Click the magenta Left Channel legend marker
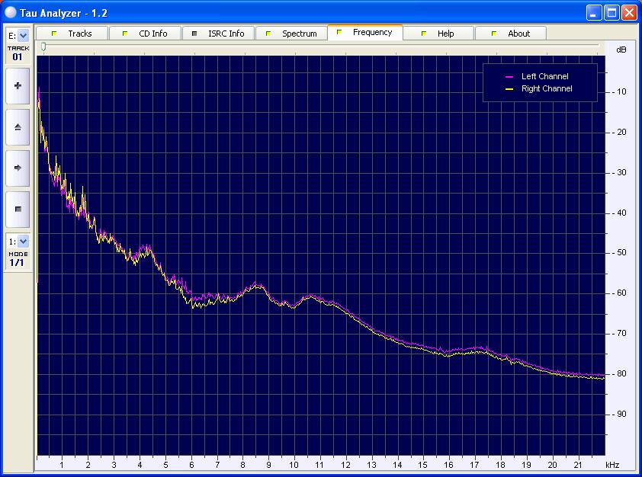The height and width of the screenshot is (477, 642). tap(509, 77)
